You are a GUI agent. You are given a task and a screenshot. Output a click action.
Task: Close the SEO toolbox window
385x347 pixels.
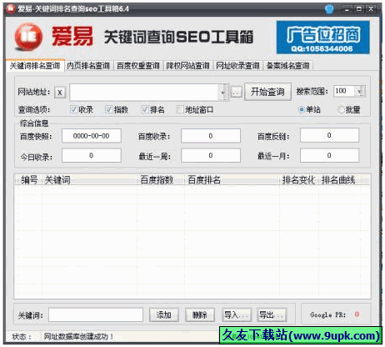371,9
